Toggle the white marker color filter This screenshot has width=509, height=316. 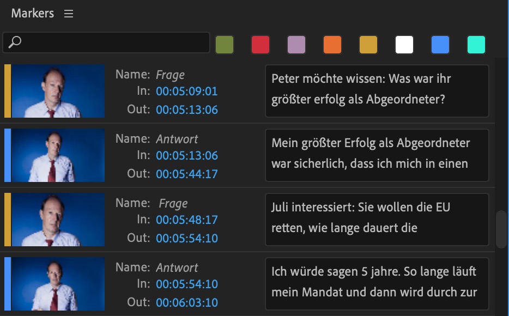pos(404,45)
